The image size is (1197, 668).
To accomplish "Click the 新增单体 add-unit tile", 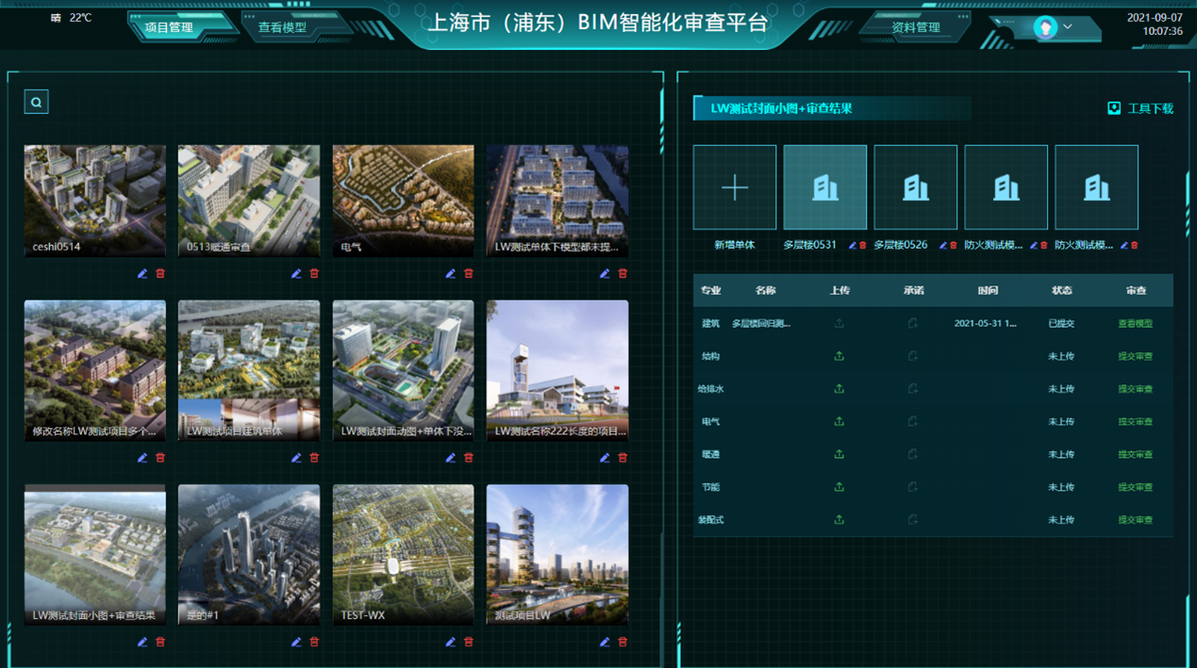I will tap(734, 187).
